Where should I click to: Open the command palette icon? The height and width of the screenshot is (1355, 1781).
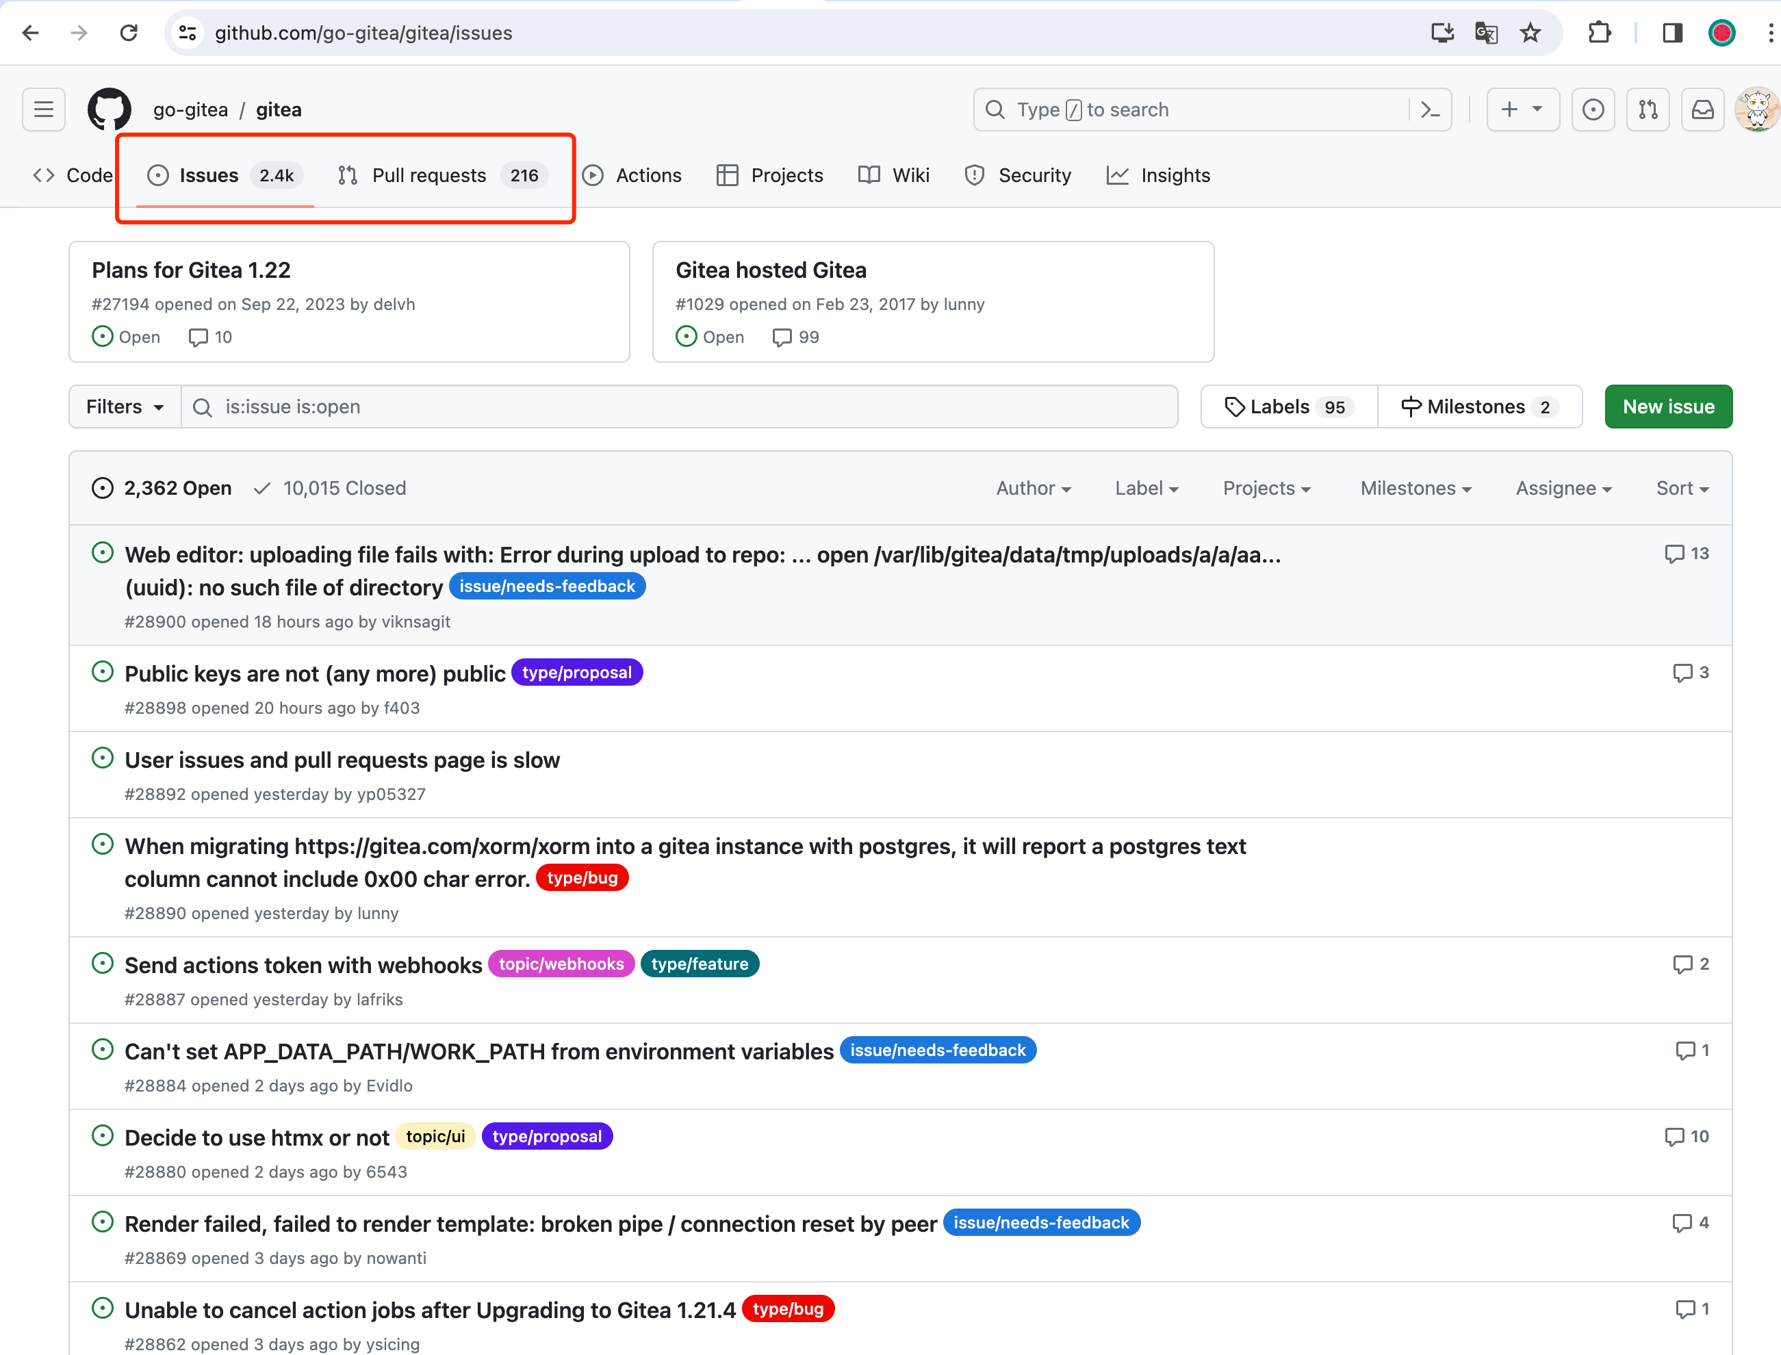[x=1431, y=109]
